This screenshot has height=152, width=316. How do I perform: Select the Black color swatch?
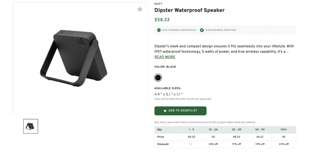coord(158,77)
